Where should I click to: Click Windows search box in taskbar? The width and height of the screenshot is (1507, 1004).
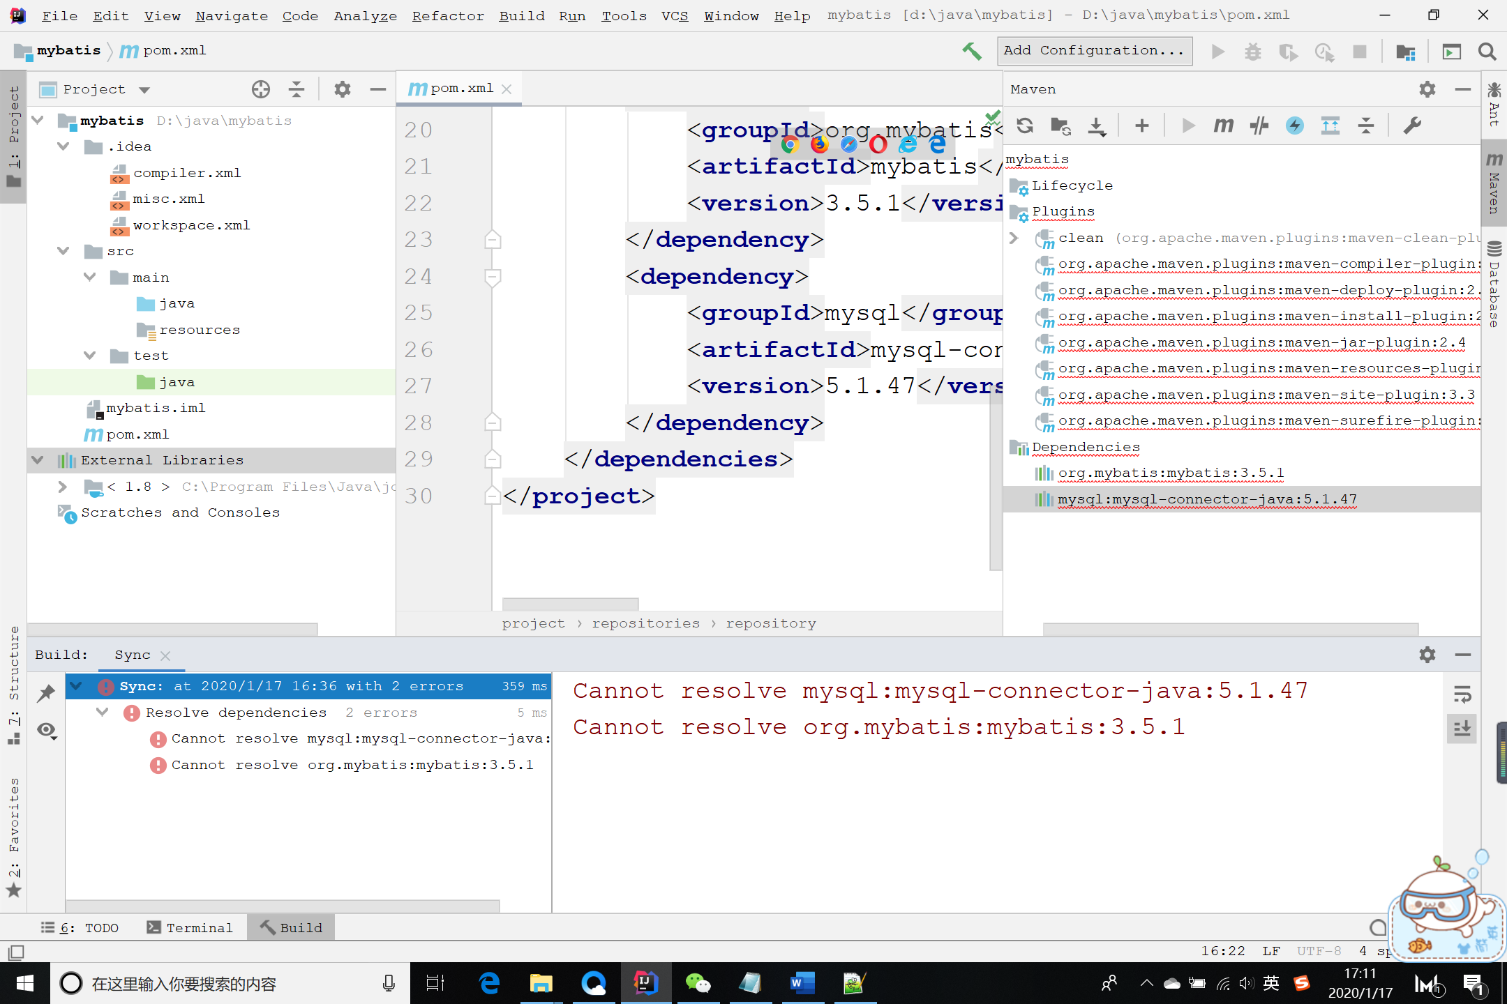coord(230,984)
